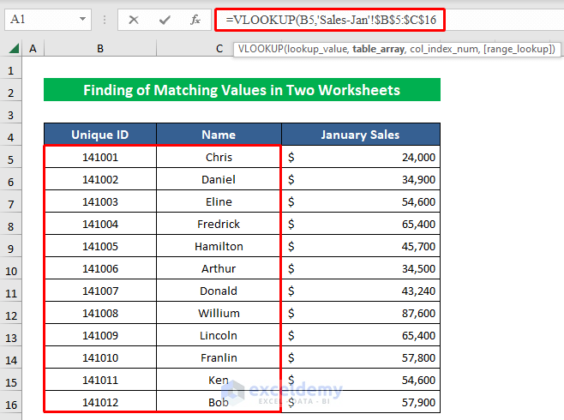Click the January Sales header cell
The image size is (564, 420).
click(x=360, y=135)
